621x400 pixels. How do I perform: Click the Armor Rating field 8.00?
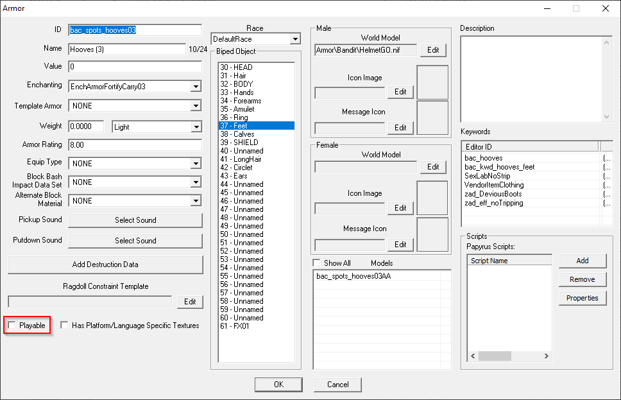135,145
